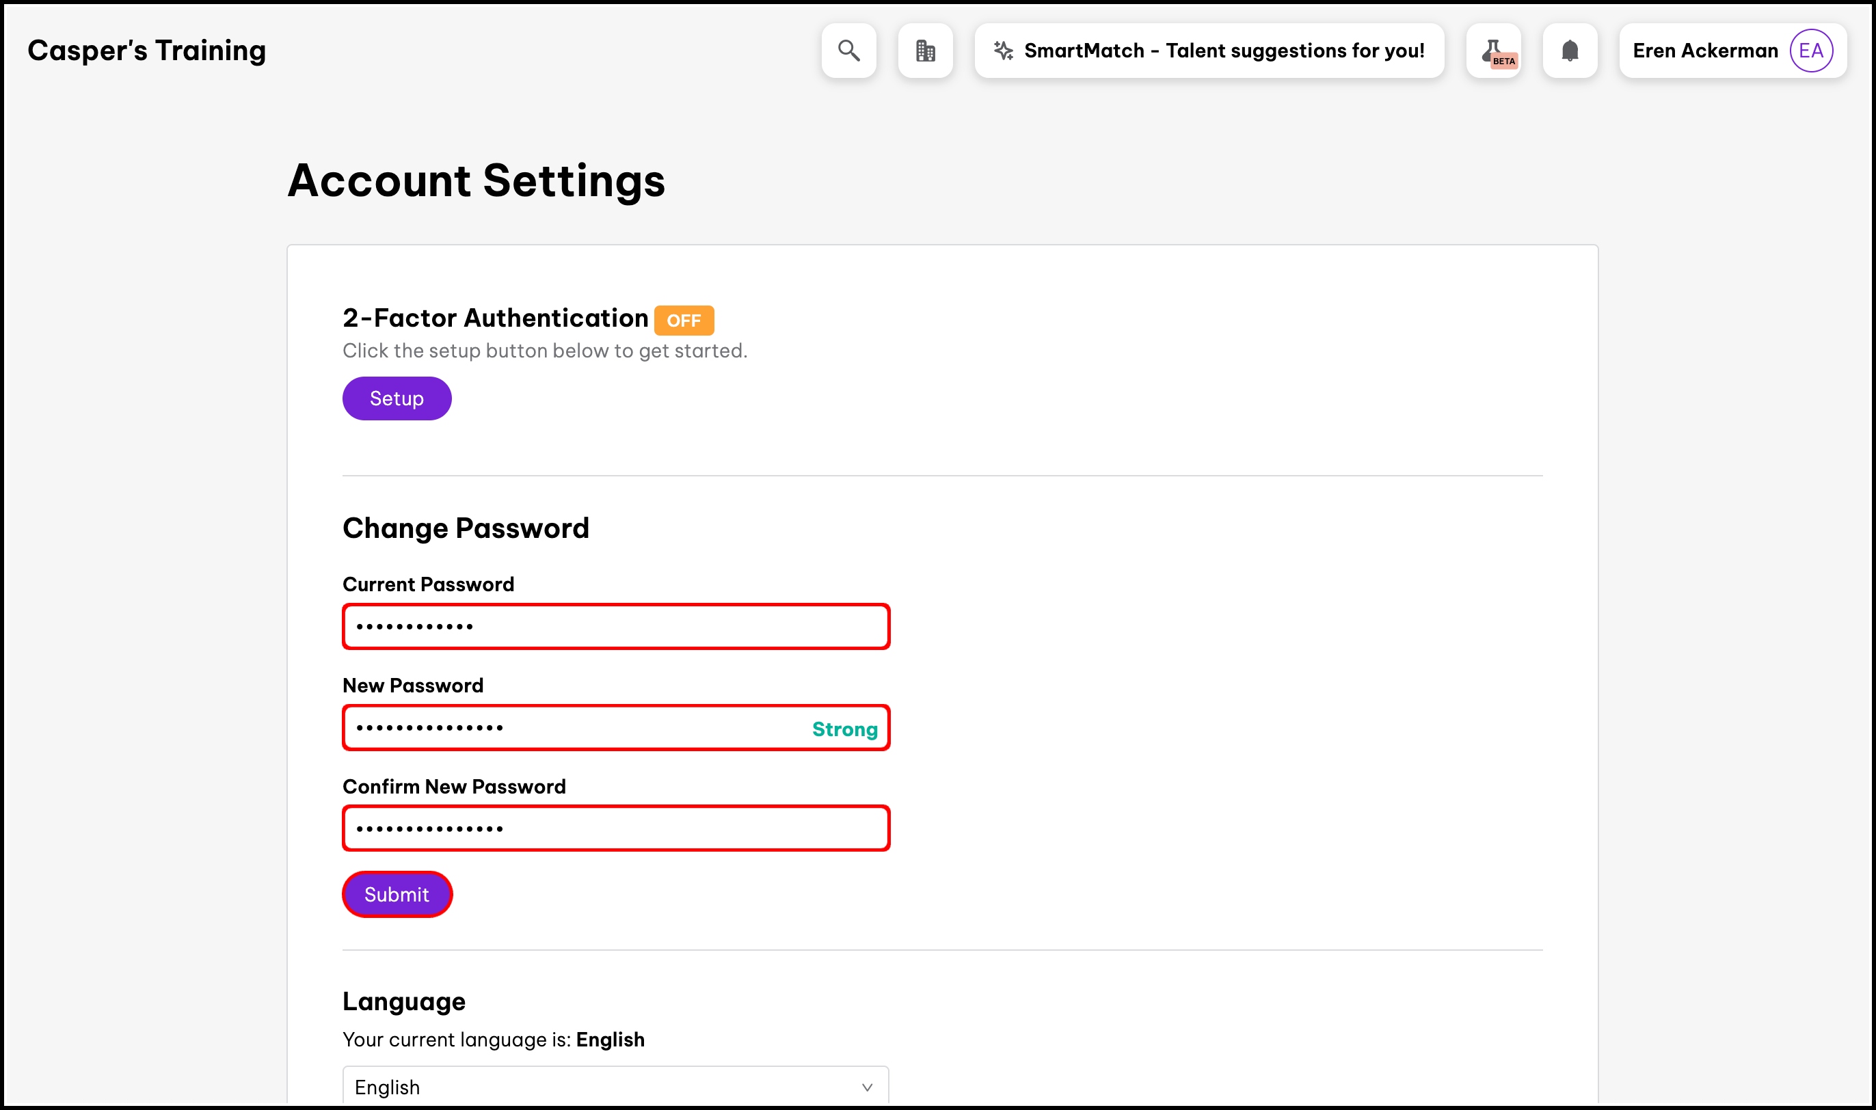Focus the Confirm New Password field

point(615,829)
